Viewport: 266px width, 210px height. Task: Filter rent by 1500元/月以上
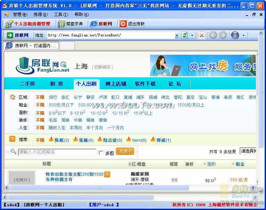[191, 105]
